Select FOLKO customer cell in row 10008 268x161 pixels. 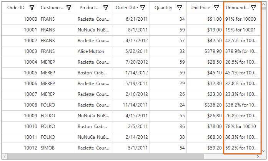[57, 105]
